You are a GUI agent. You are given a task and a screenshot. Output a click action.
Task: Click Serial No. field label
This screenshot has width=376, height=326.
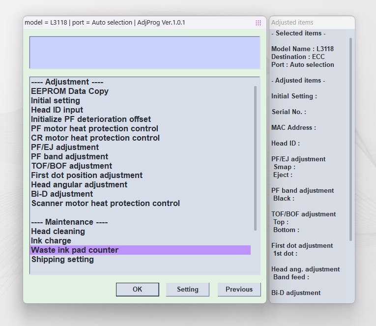(289, 112)
